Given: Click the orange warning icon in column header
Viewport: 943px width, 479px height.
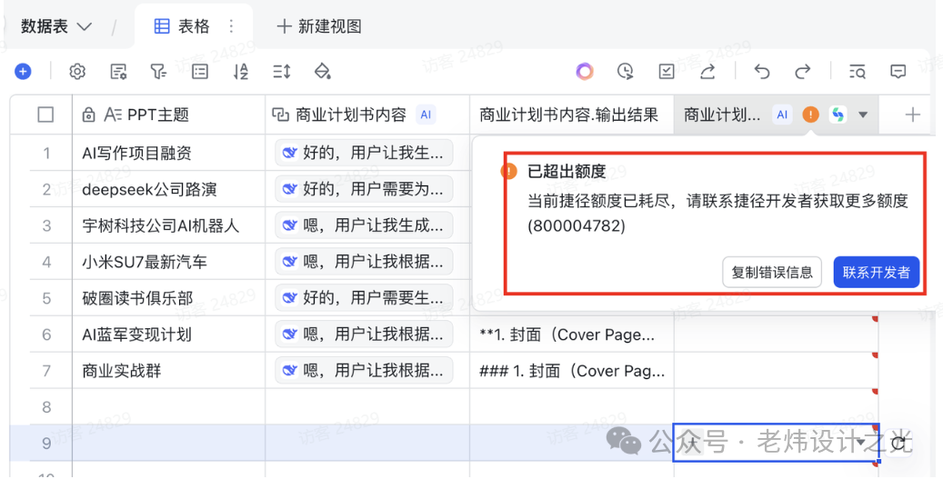Looking at the screenshot, I should pyautogui.click(x=811, y=115).
